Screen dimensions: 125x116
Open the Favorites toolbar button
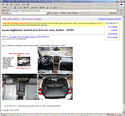point(34,7)
